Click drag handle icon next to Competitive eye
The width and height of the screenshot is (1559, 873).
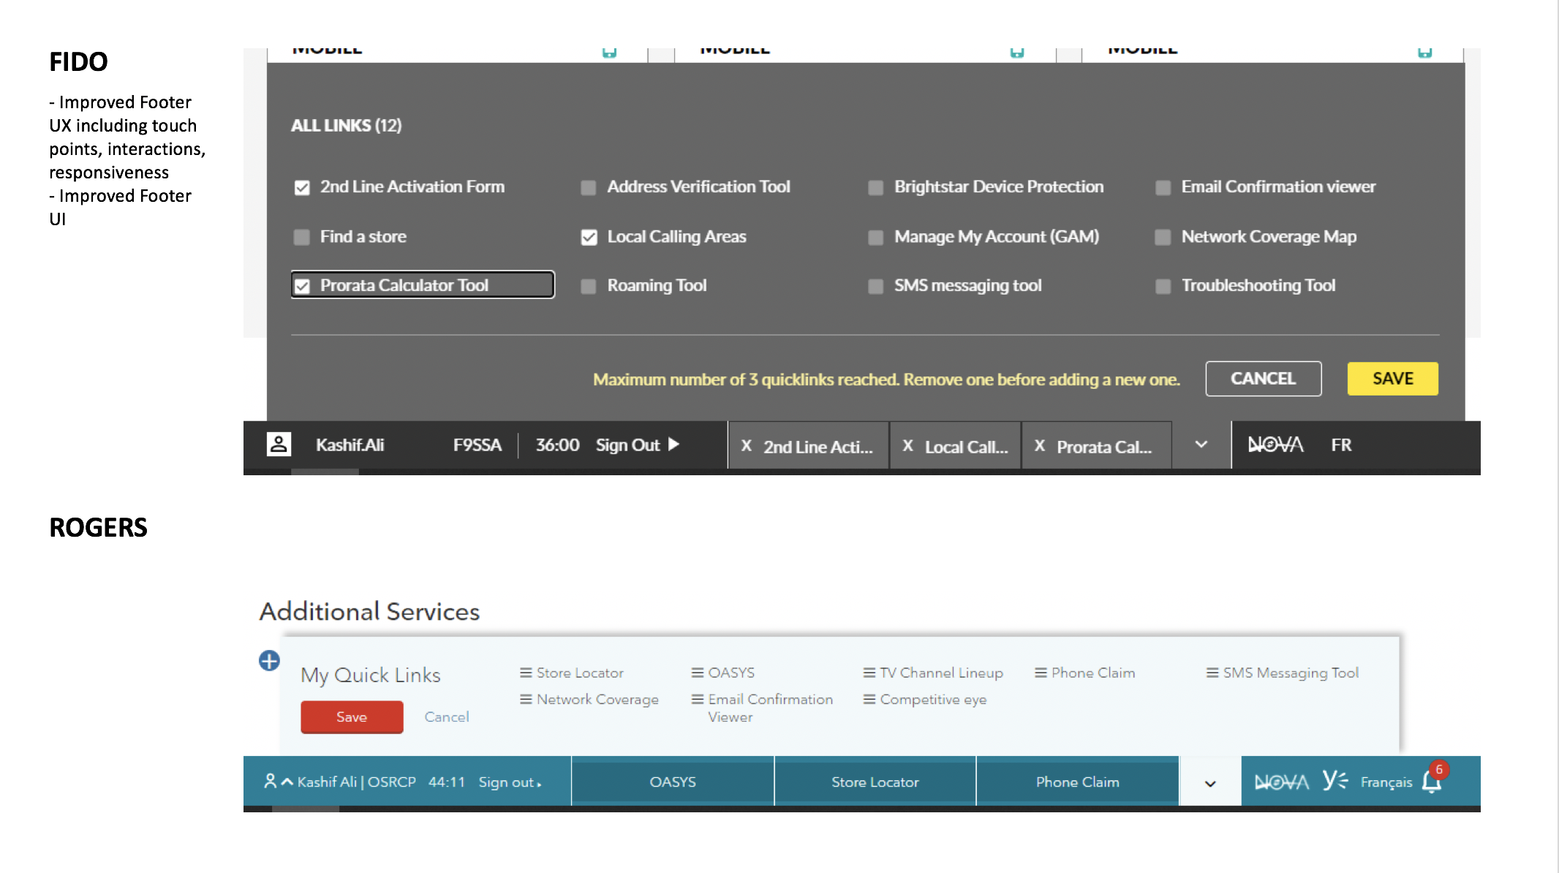pyautogui.click(x=869, y=700)
